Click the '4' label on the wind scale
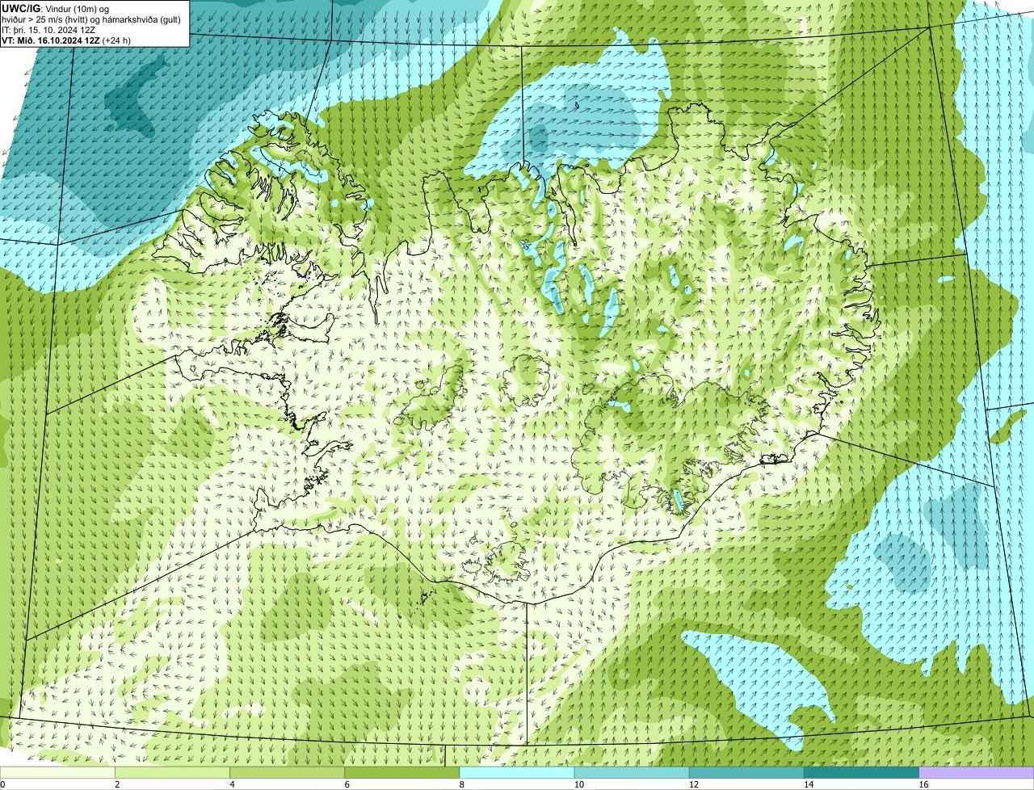 [233, 784]
